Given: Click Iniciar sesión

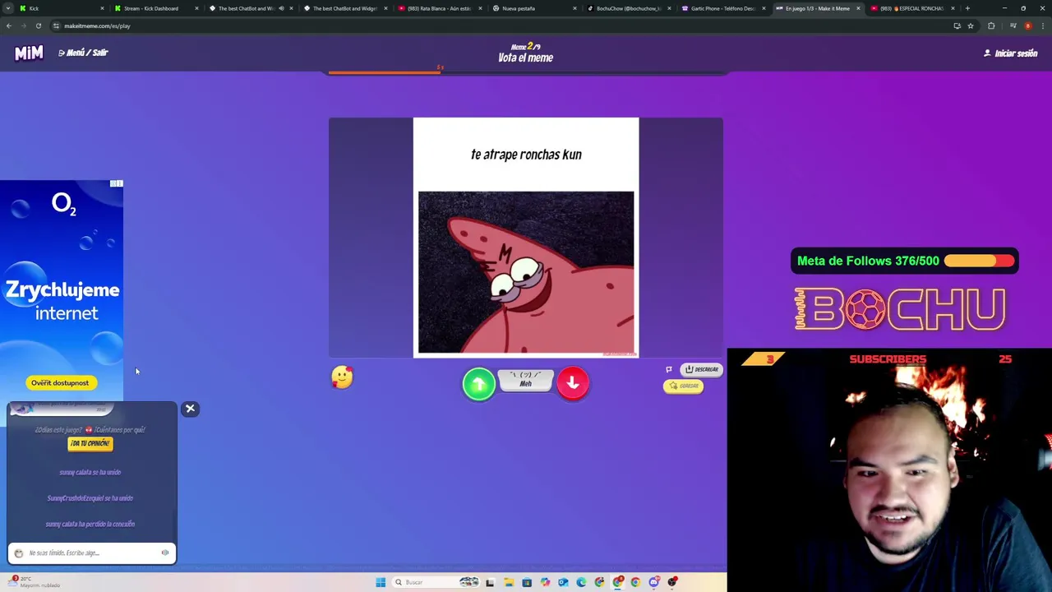Looking at the screenshot, I should coord(1011,53).
